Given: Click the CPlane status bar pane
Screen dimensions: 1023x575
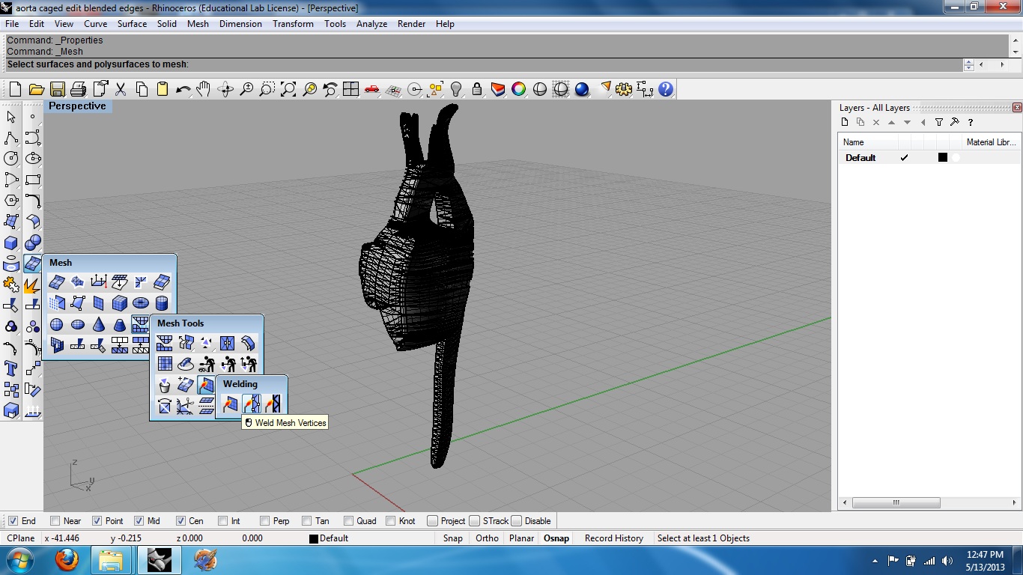Looking at the screenshot, I should tap(21, 538).
